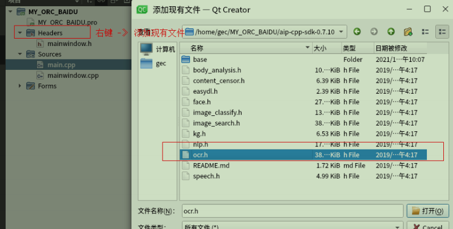453x229 pixels.
Task: Click the main.cpp file icon
Action: pyautogui.click(x=40, y=65)
